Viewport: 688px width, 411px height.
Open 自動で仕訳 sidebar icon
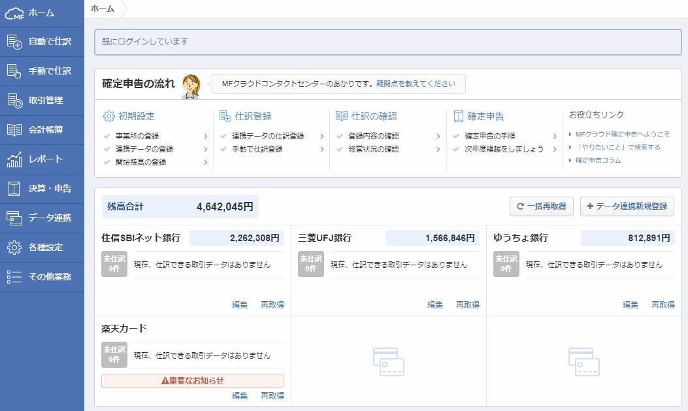coord(14,42)
